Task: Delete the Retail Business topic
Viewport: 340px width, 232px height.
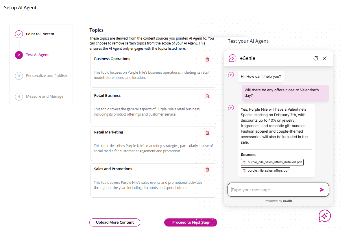Action: click(x=207, y=96)
